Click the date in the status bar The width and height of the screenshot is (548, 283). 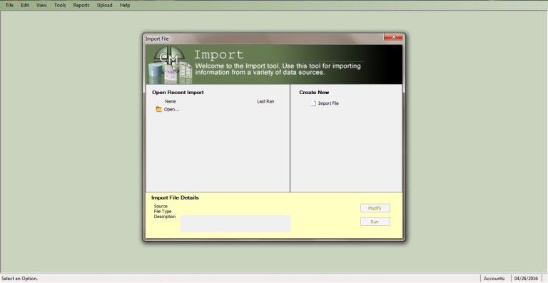526,279
